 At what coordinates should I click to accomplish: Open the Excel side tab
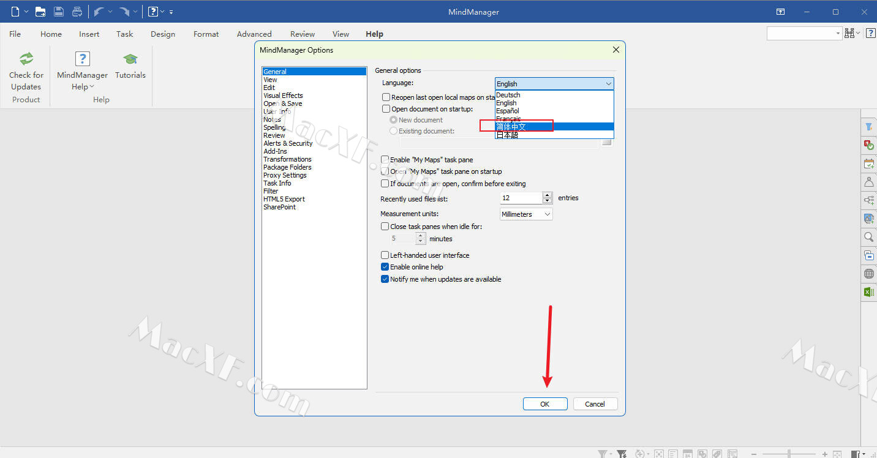tap(868, 292)
